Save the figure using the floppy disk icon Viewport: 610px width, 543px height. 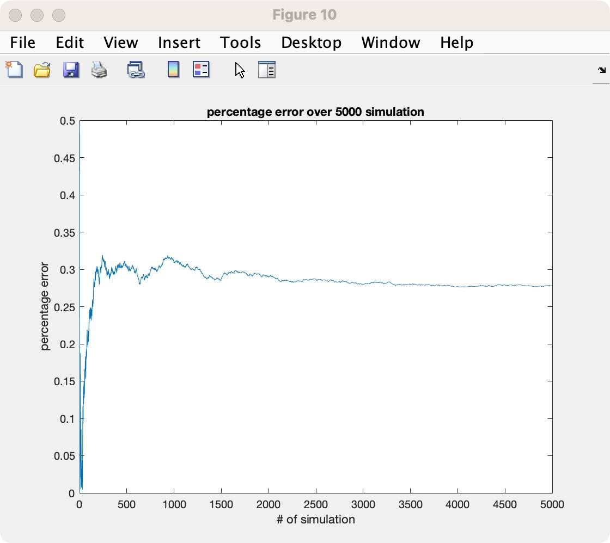point(71,70)
